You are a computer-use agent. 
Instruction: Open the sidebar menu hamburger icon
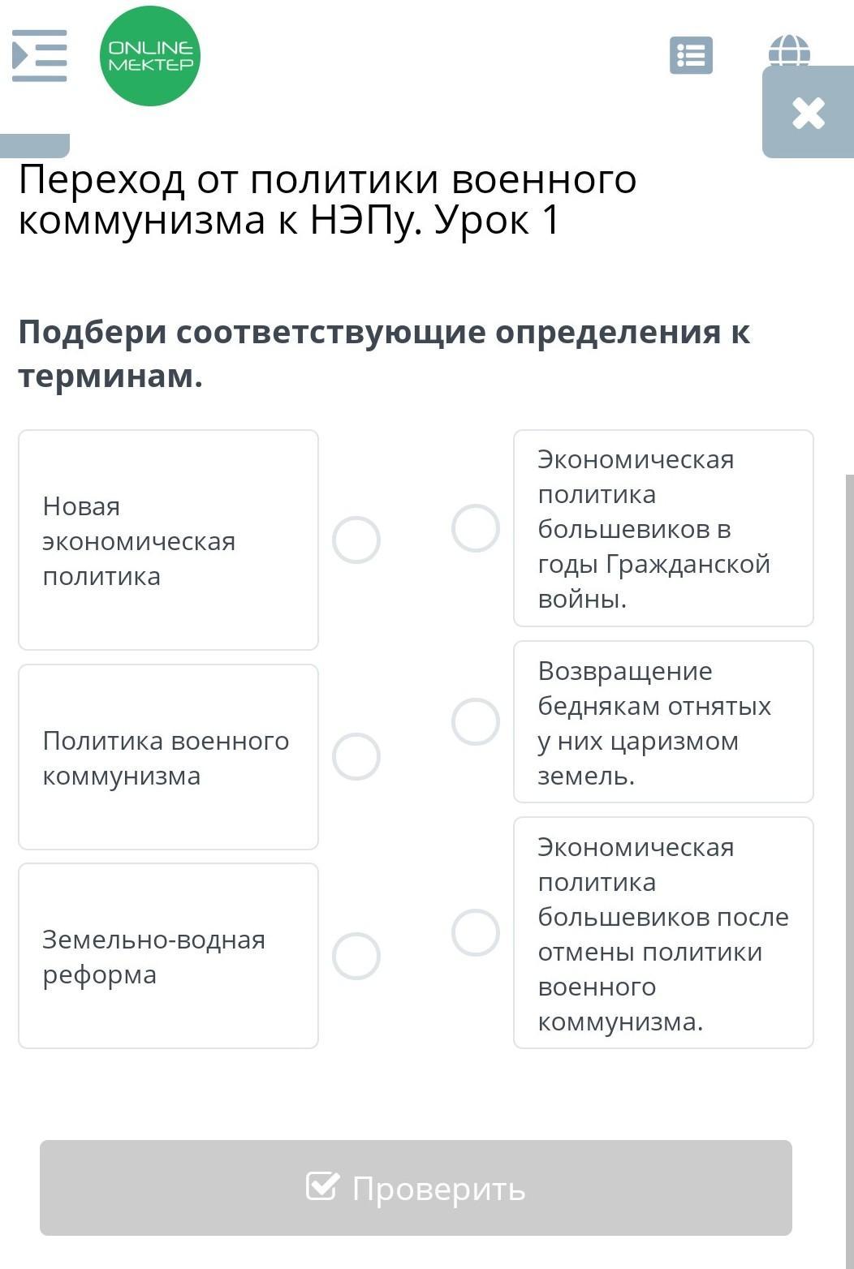coord(40,55)
